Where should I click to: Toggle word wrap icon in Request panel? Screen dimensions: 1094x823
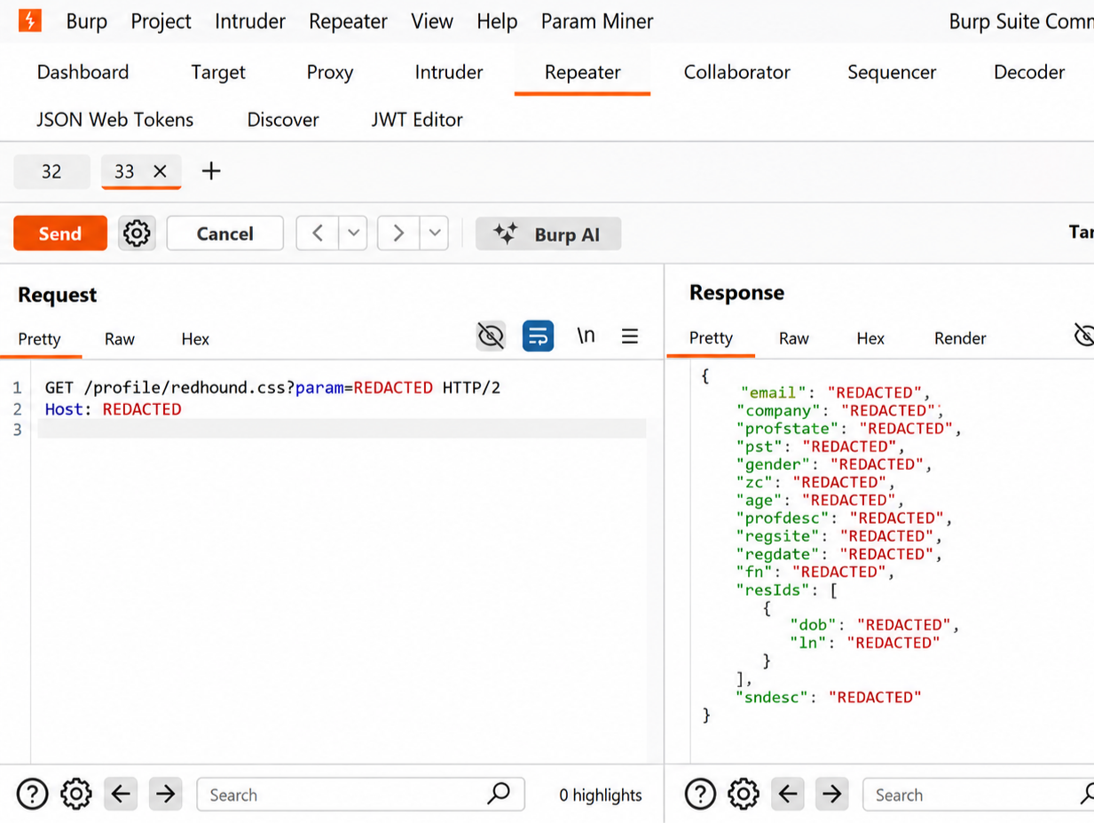pyautogui.click(x=538, y=336)
